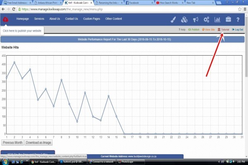The image size is (248, 165).
Task: Click the Website Performance Report header bar
Action: pos(122,40)
